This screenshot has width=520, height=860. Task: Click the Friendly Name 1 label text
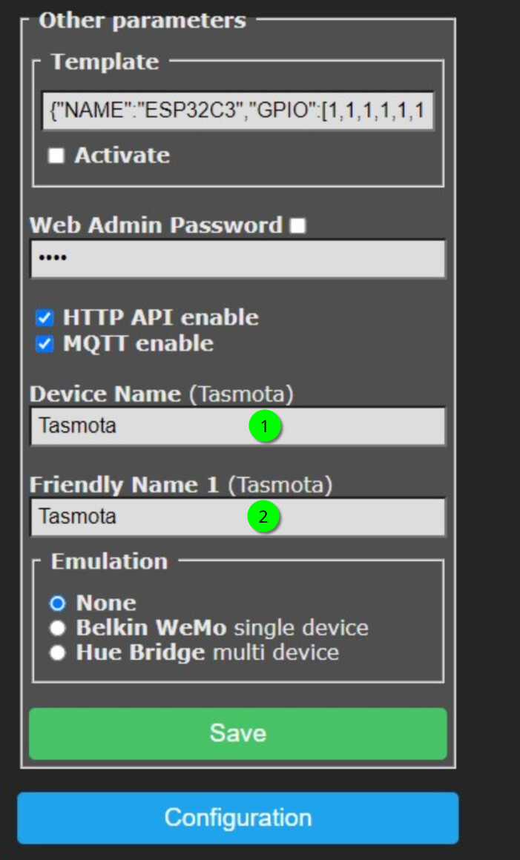click(x=124, y=485)
